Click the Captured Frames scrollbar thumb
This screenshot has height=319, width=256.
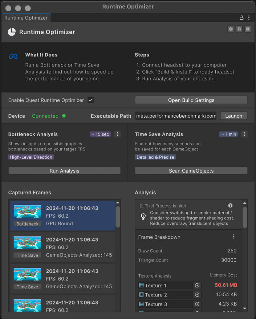(118, 217)
